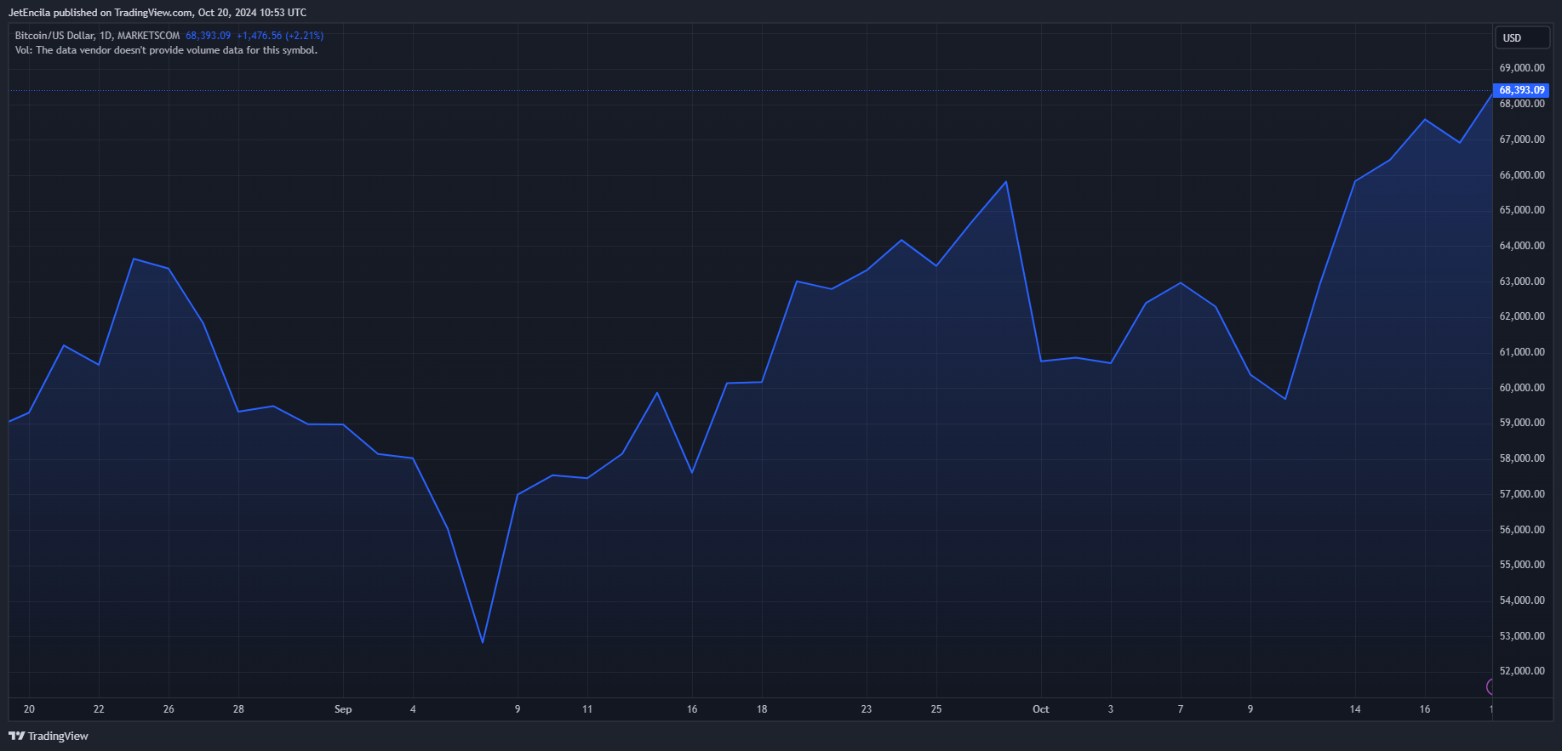Click the MARKETSCOM exchange label

point(149,36)
